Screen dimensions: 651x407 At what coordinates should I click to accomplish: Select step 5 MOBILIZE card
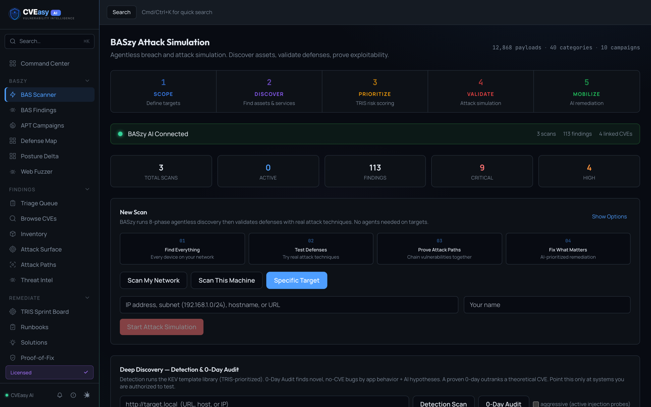(587, 91)
